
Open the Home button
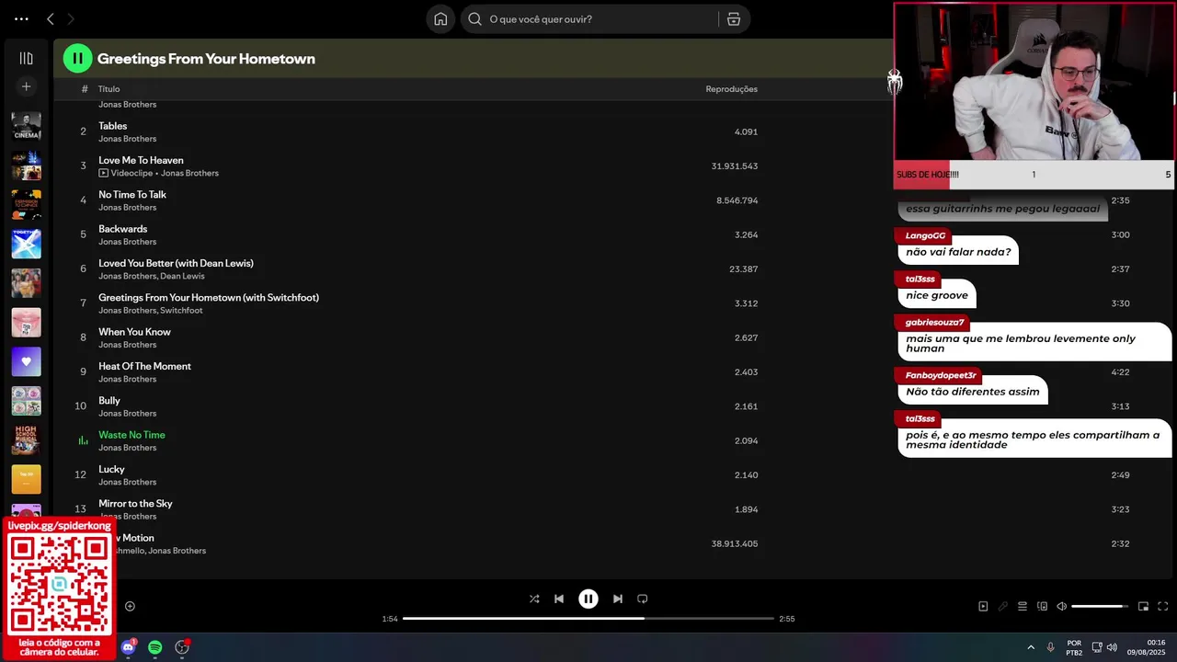pyautogui.click(x=440, y=18)
